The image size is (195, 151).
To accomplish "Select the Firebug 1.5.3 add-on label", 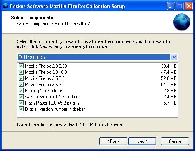I will click(44, 91).
